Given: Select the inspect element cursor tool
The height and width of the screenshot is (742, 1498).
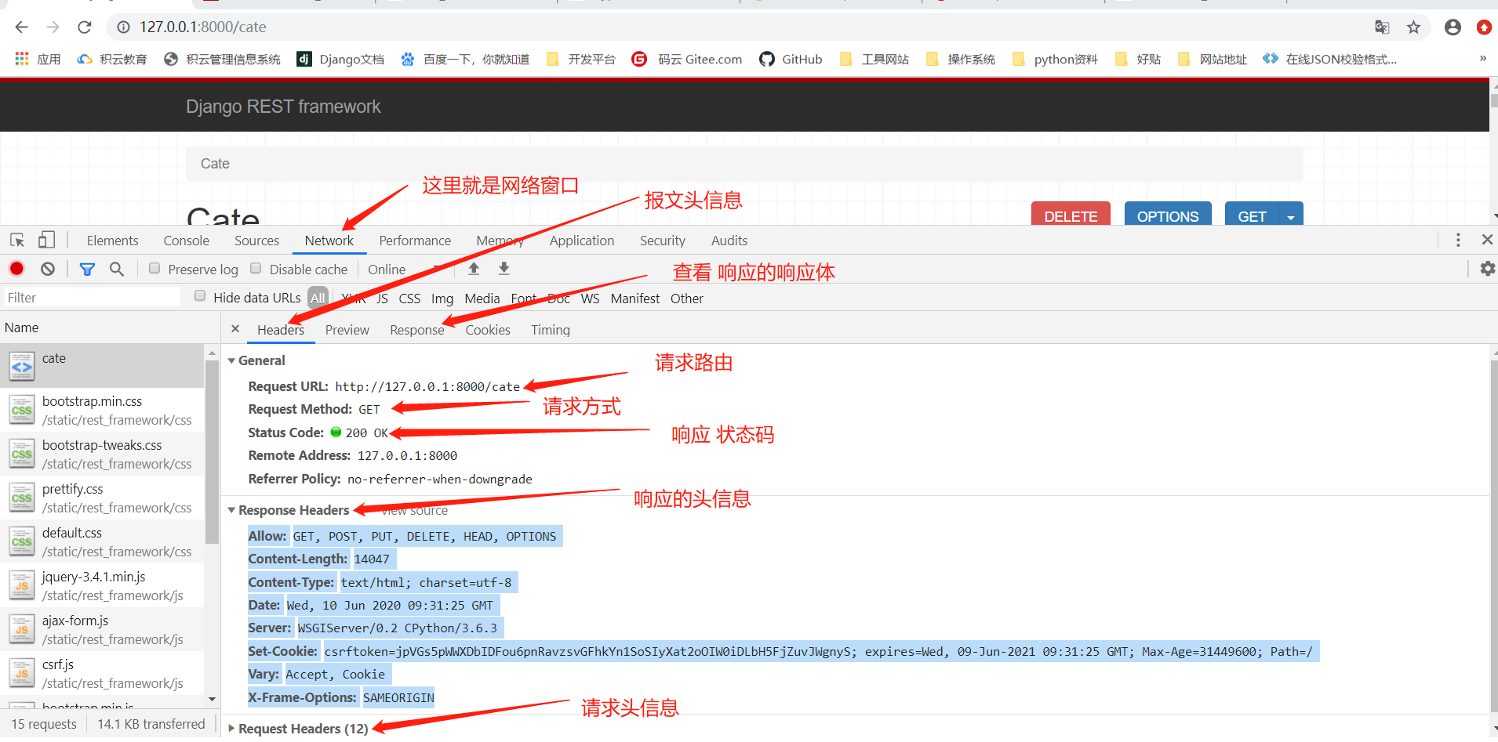Looking at the screenshot, I should [16, 240].
